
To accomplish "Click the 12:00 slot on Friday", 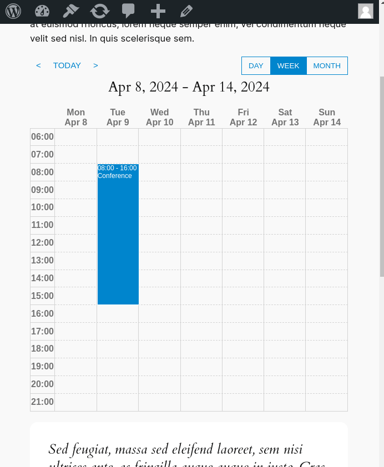I will pos(243,243).
